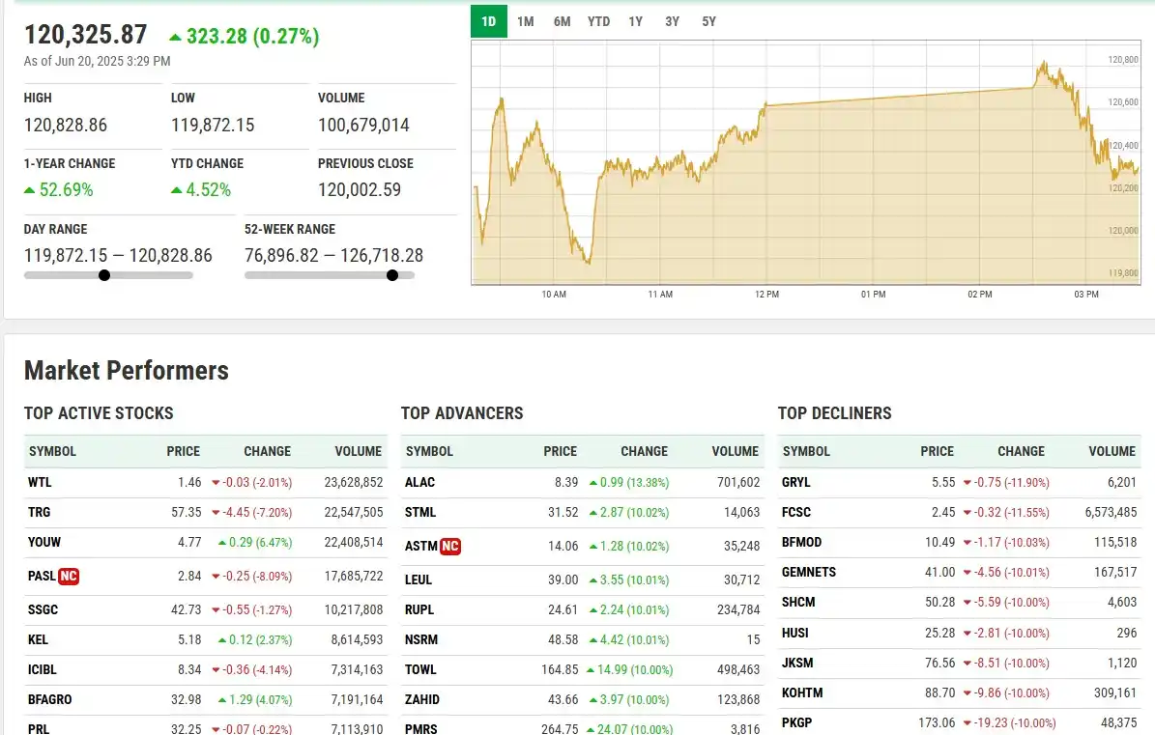Open the HUSI stock symbol
1155x735 pixels.
(x=795, y=633)
